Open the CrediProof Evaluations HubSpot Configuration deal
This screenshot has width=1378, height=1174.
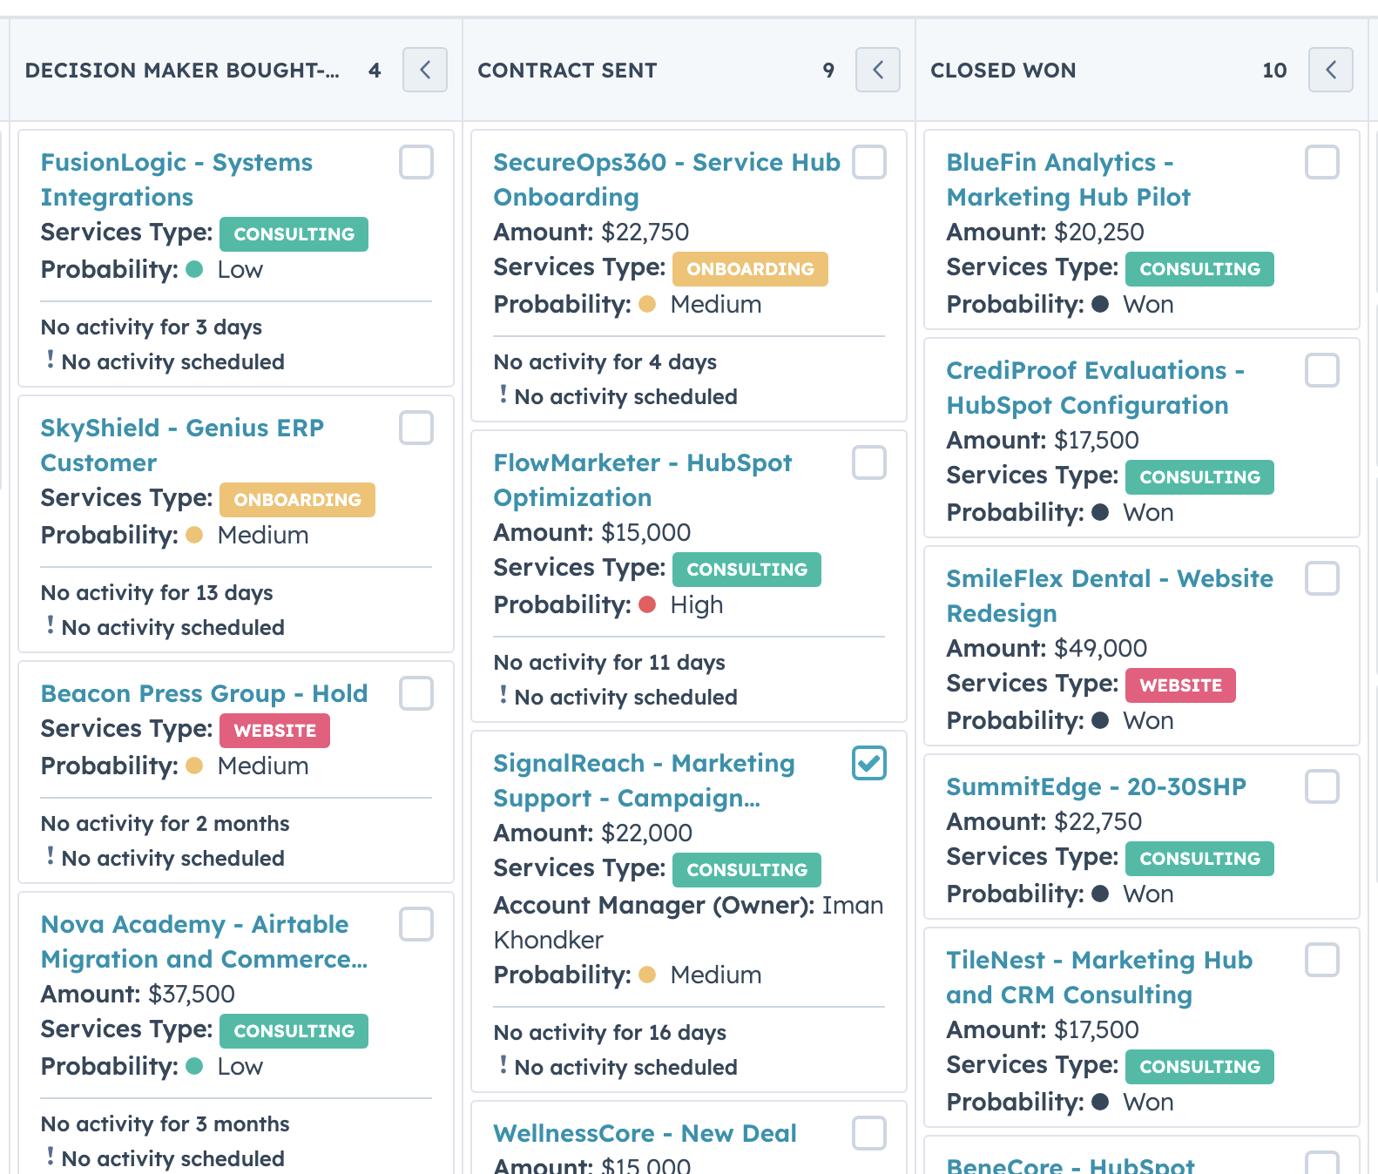point(1095,388)
